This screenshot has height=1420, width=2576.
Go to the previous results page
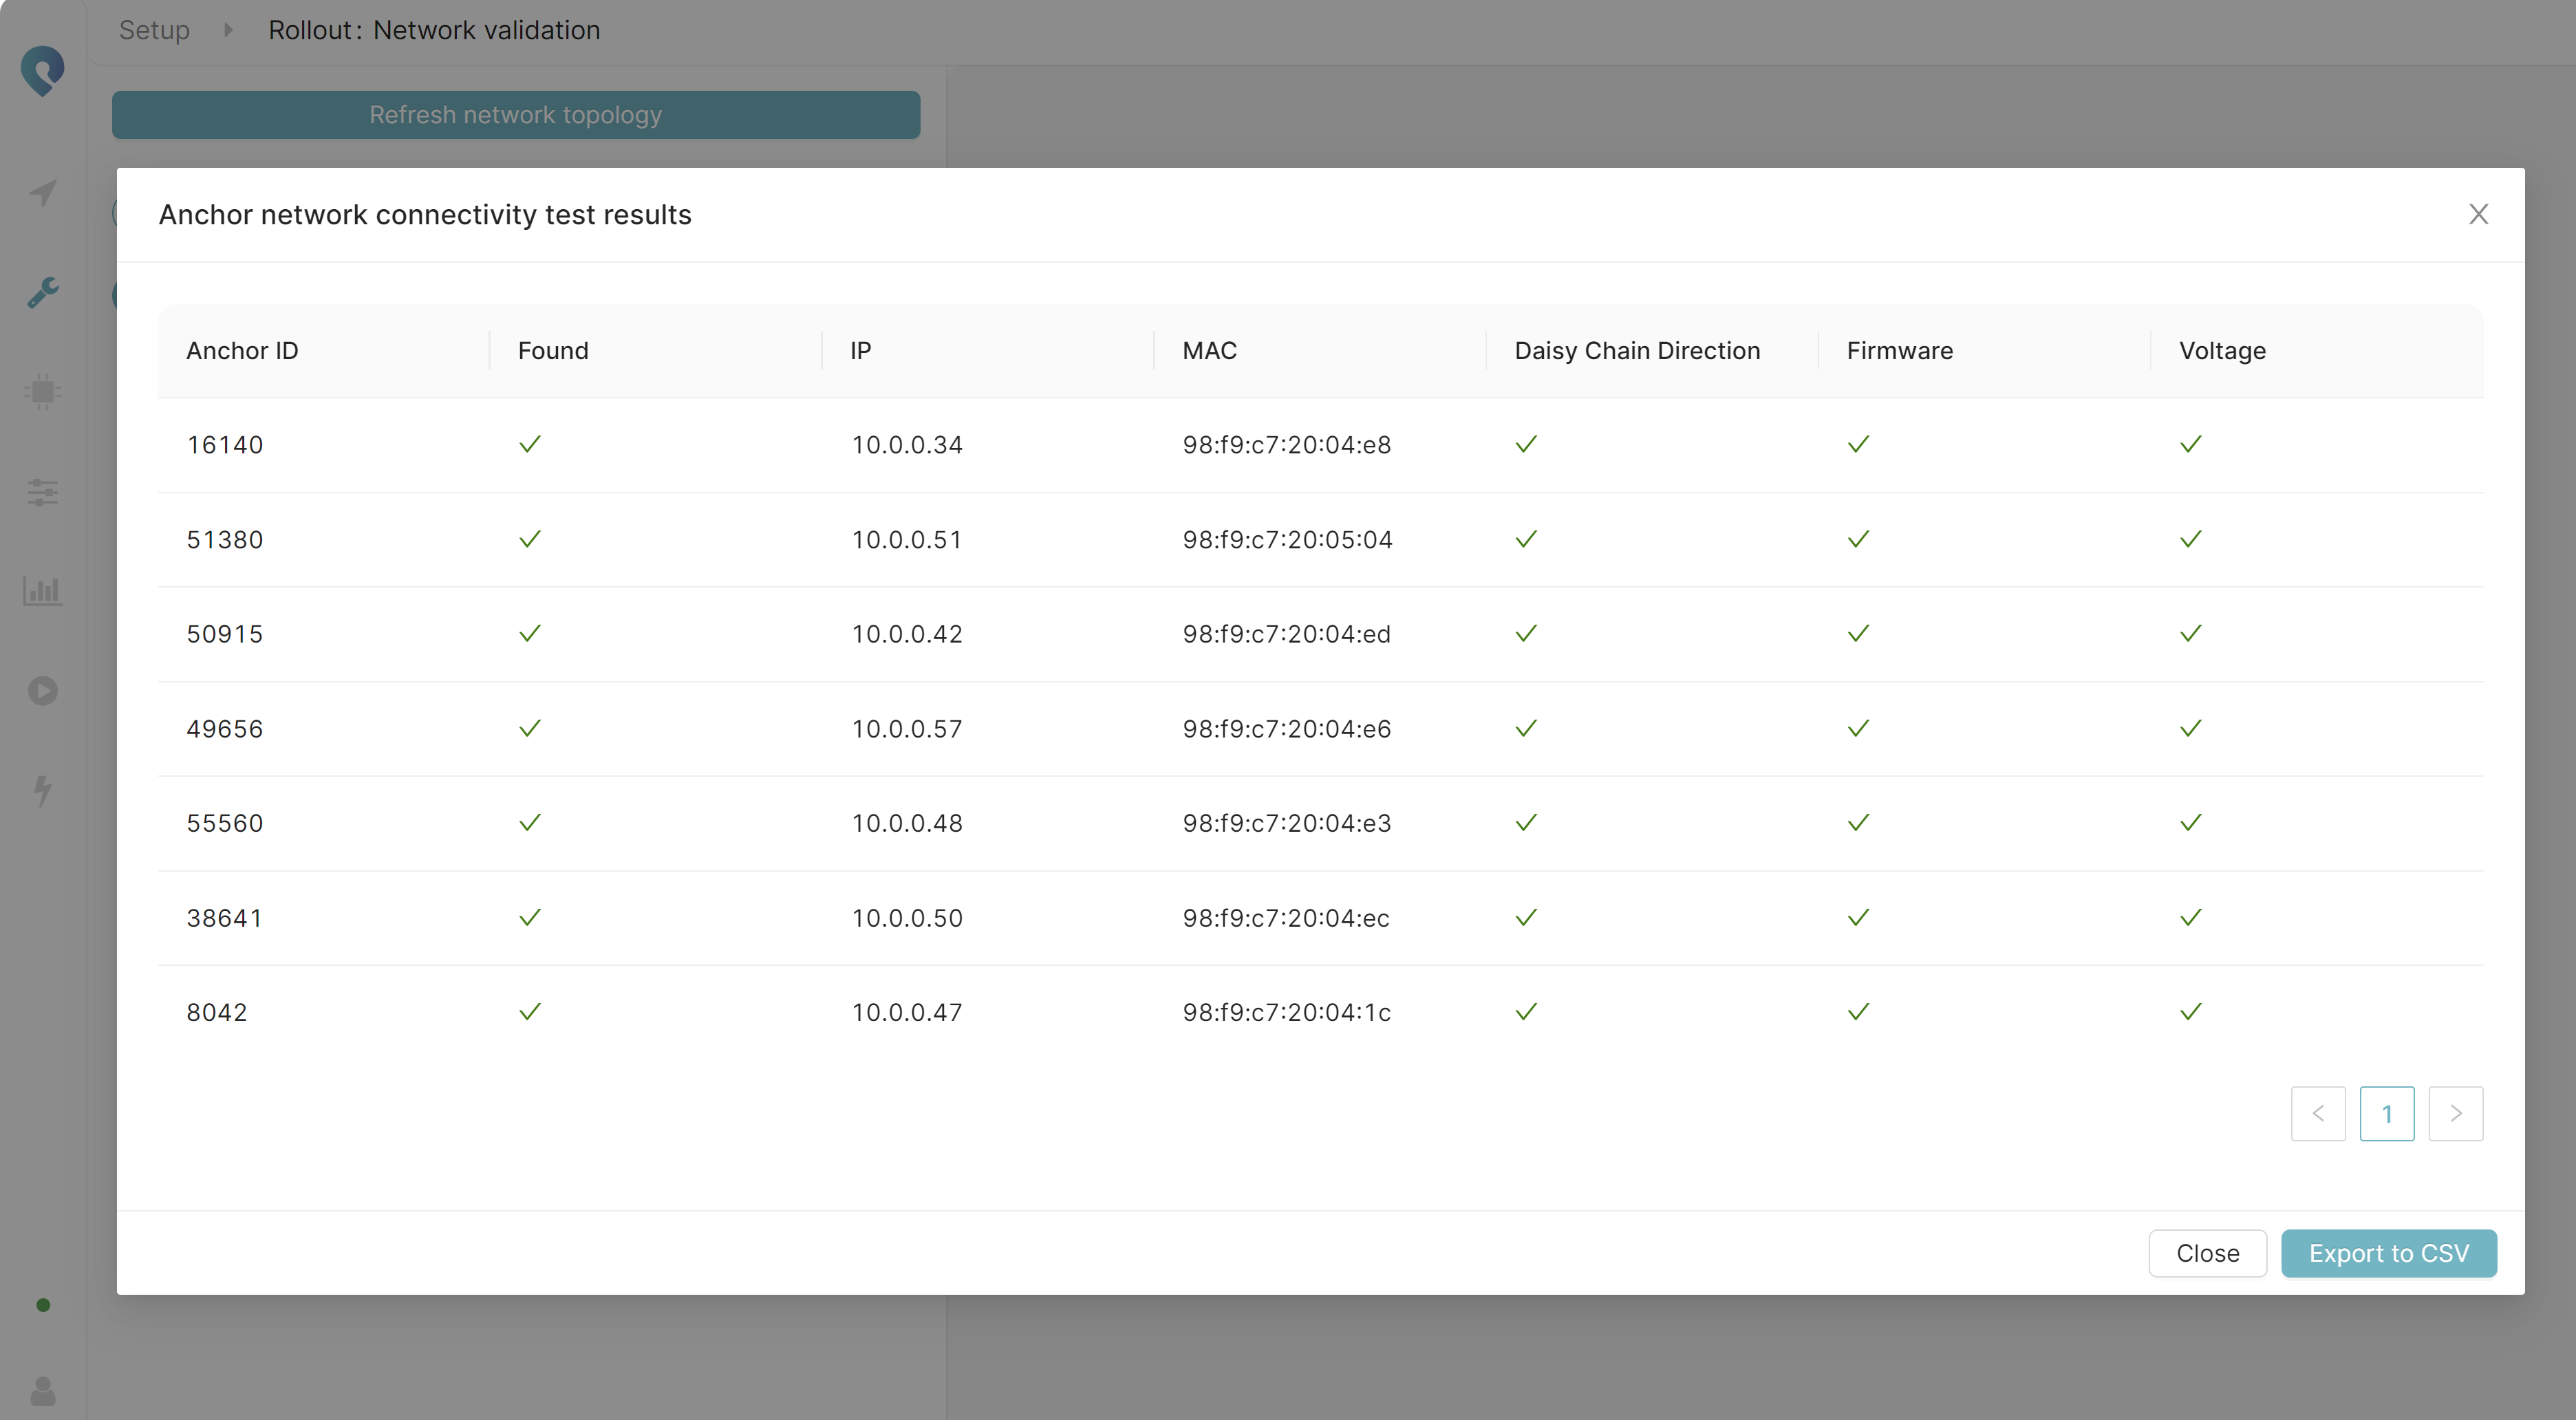tap(2318, 1113)
